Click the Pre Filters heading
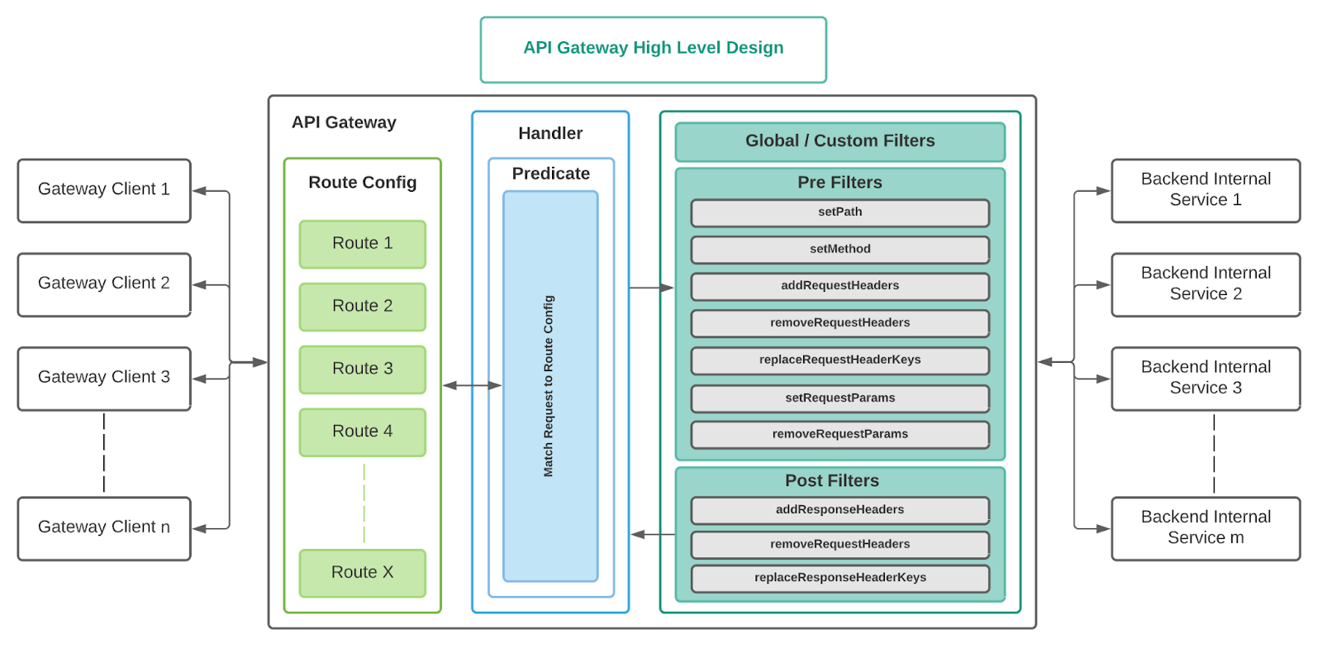The height and width of the screenshot is (649, 1322). pyautogui.click(x=839, y=182)
